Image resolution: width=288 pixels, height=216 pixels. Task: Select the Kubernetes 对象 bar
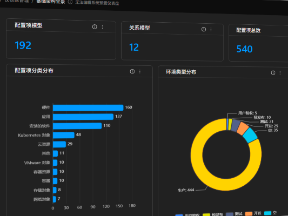point(64,135)
